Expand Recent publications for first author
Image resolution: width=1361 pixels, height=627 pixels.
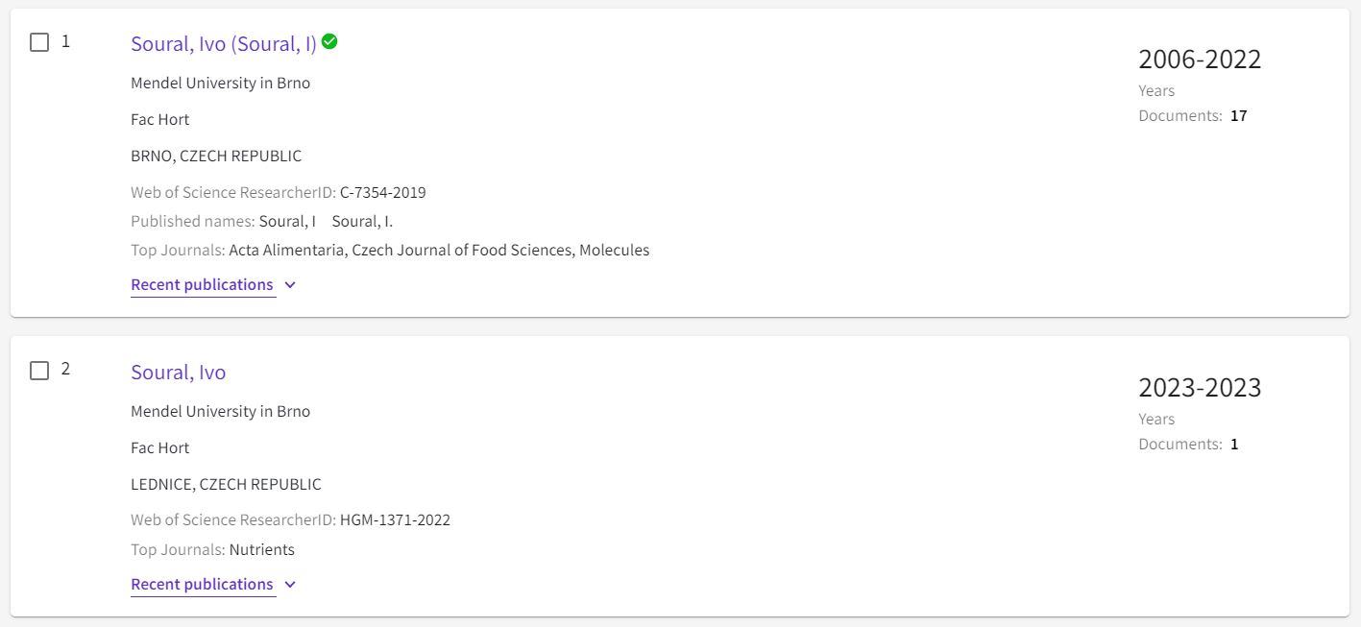coord(203,285)
